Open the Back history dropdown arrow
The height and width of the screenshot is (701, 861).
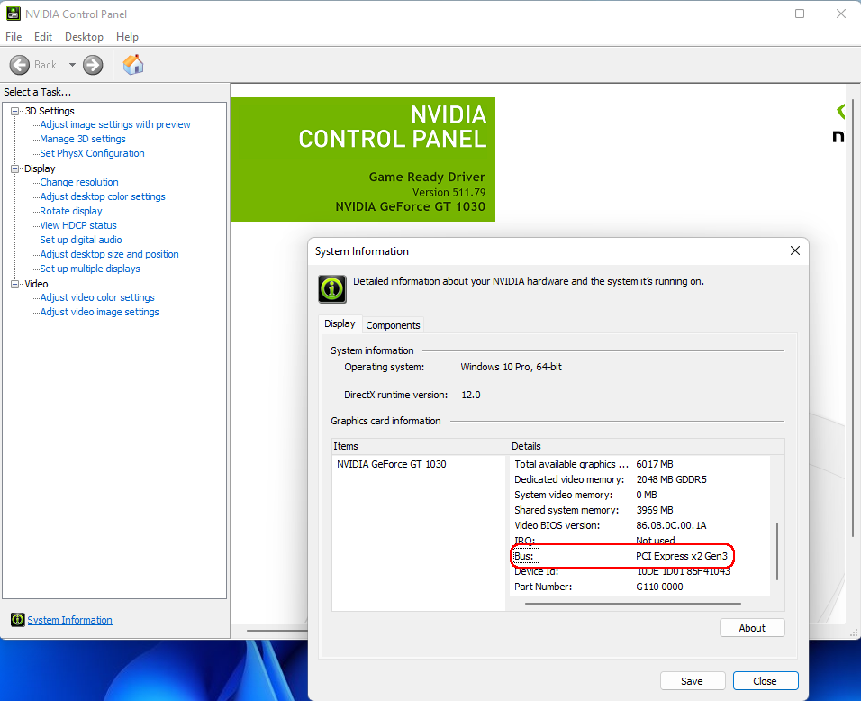pos(72,65)
